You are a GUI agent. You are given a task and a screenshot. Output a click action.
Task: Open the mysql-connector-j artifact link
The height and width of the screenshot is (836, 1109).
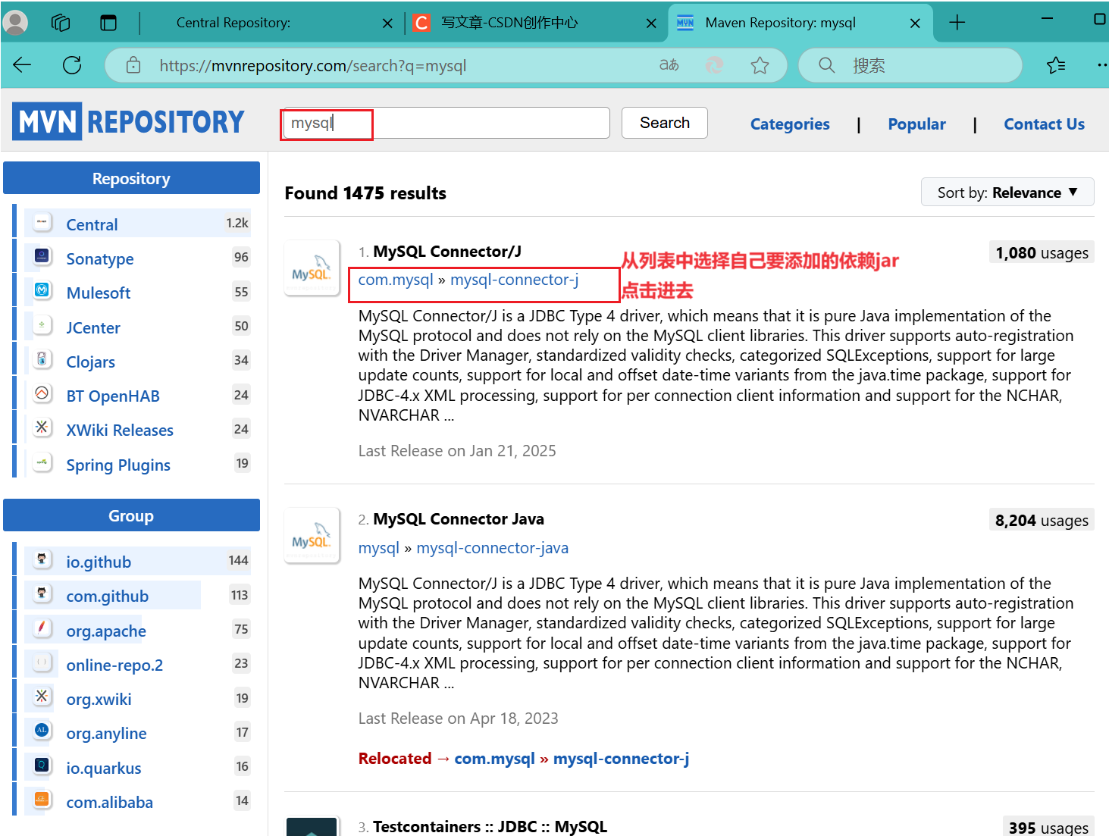pos(515,280)
